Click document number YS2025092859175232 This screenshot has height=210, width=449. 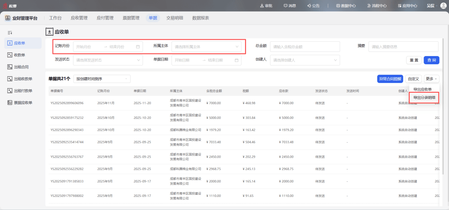pos(67,118)
